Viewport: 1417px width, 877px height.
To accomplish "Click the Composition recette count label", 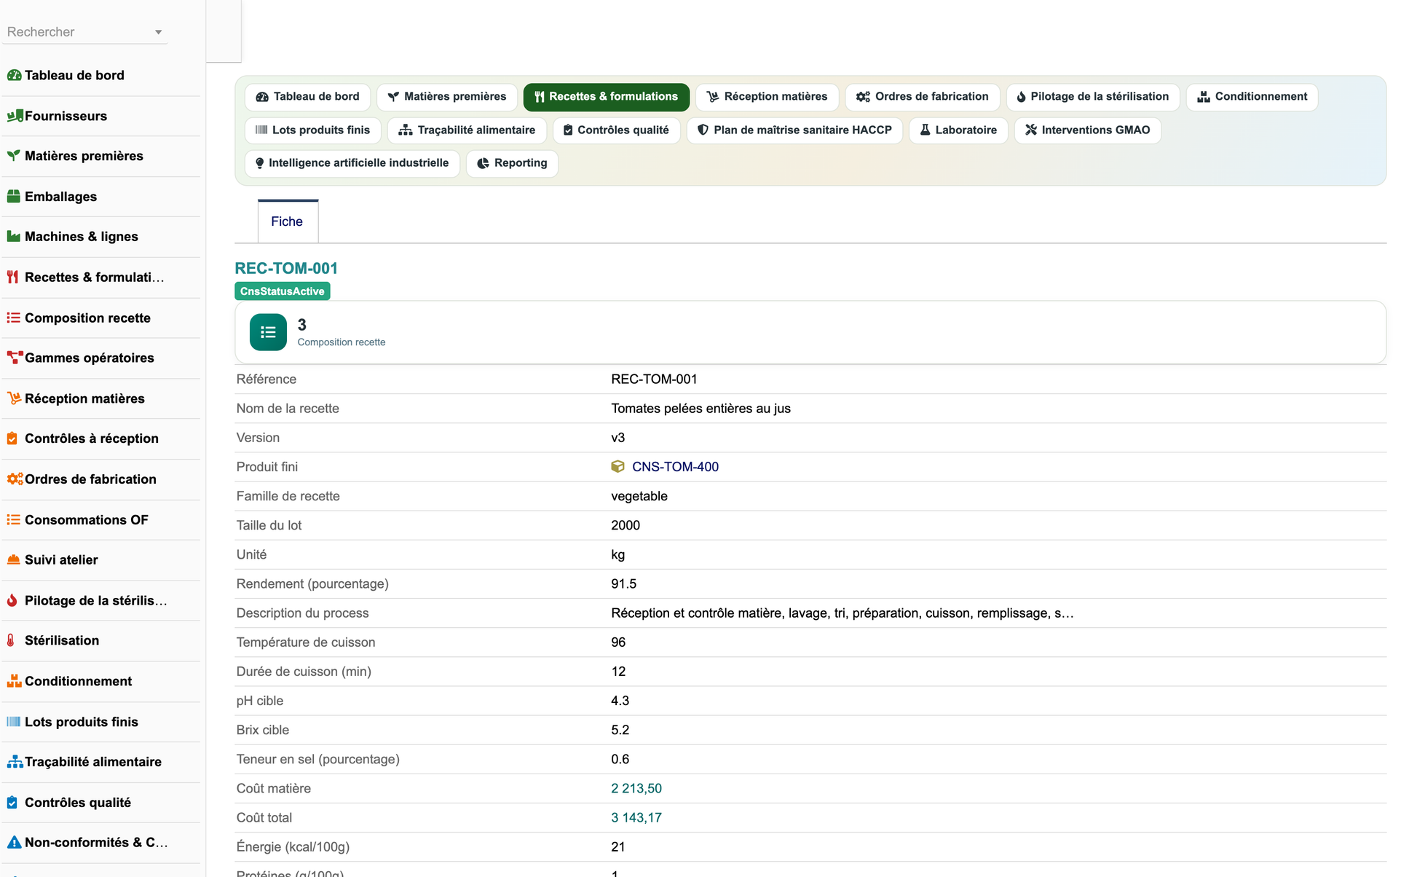I will [342, 342].
